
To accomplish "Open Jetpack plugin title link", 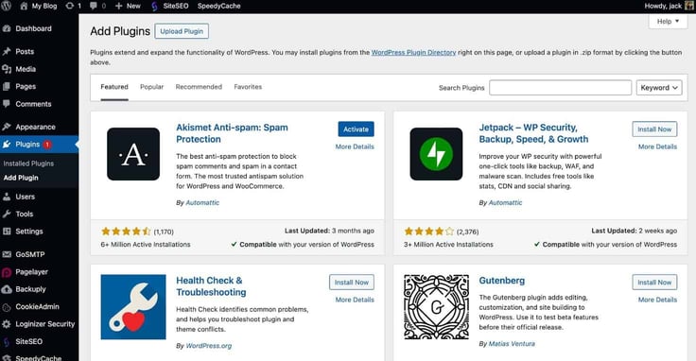I will [533, 133].
